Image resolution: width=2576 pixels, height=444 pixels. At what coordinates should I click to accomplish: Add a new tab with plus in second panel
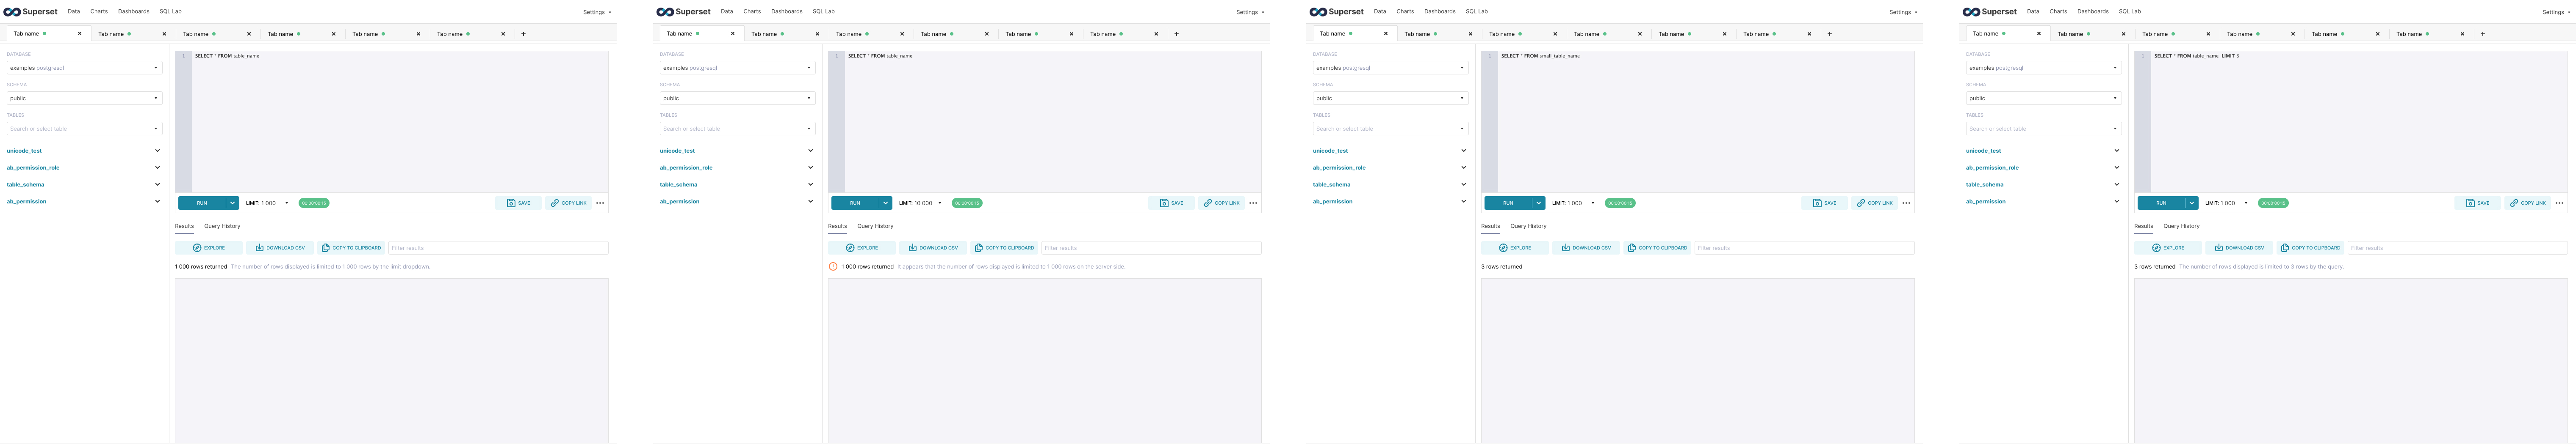click(x=1176, y=34)
